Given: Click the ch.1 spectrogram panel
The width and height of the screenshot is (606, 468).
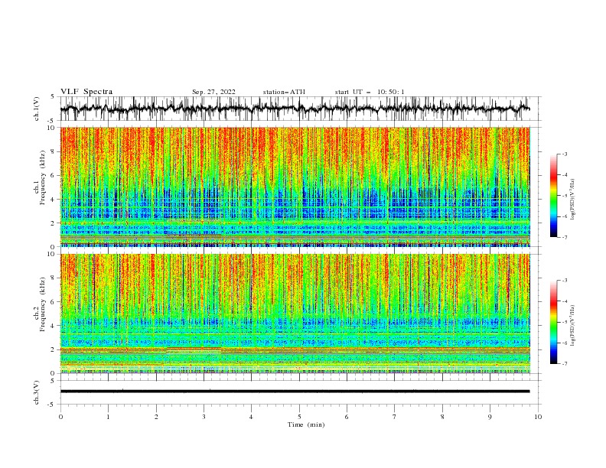Looking at the screenshot, I should tap(295, 187).
